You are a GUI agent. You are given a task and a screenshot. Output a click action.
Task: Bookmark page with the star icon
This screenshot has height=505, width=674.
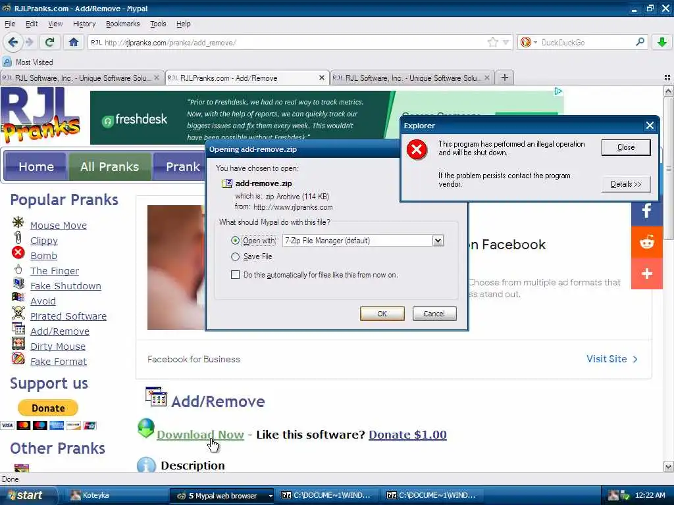point(492,42)
